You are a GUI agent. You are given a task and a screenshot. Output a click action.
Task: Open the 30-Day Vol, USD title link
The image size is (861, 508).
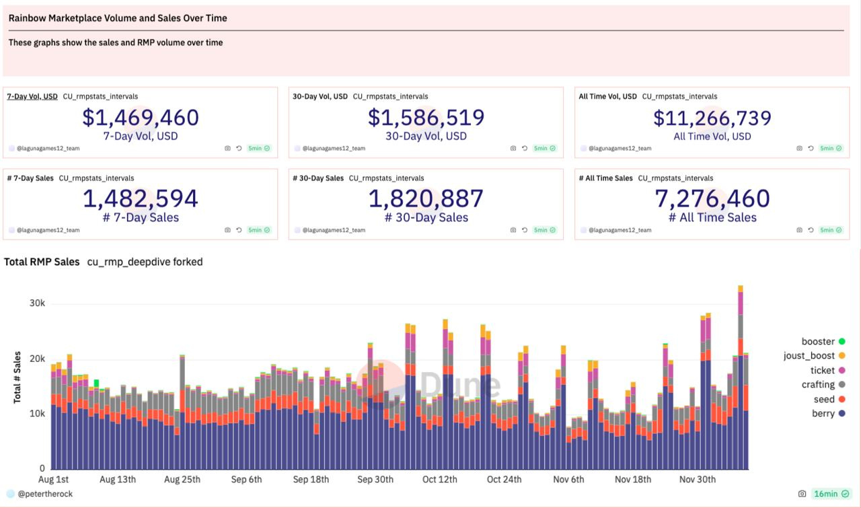pyautogui.click(x=320, y=96)
